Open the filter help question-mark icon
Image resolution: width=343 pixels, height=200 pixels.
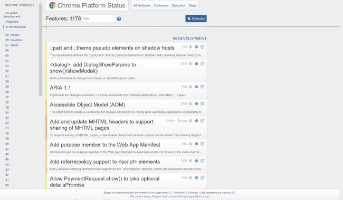point(119,19)
